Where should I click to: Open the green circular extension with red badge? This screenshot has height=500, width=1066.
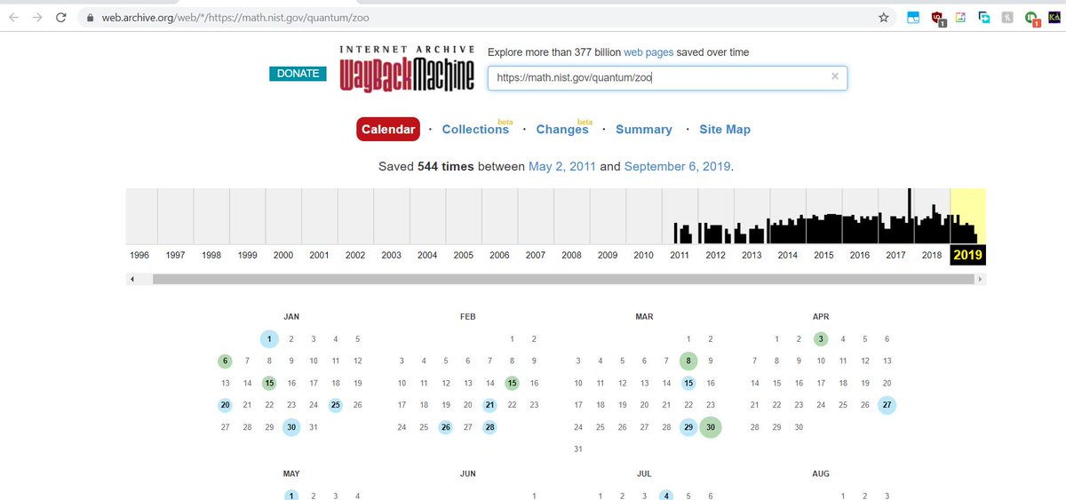click(1031, 18)
